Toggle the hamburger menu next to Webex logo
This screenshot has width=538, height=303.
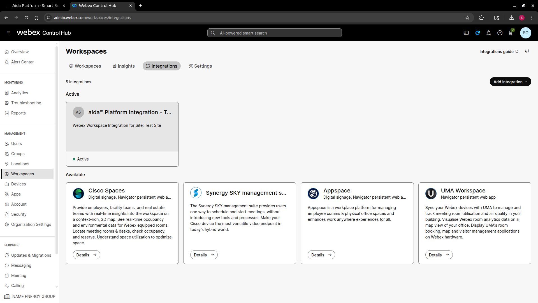tap(8, 33)
